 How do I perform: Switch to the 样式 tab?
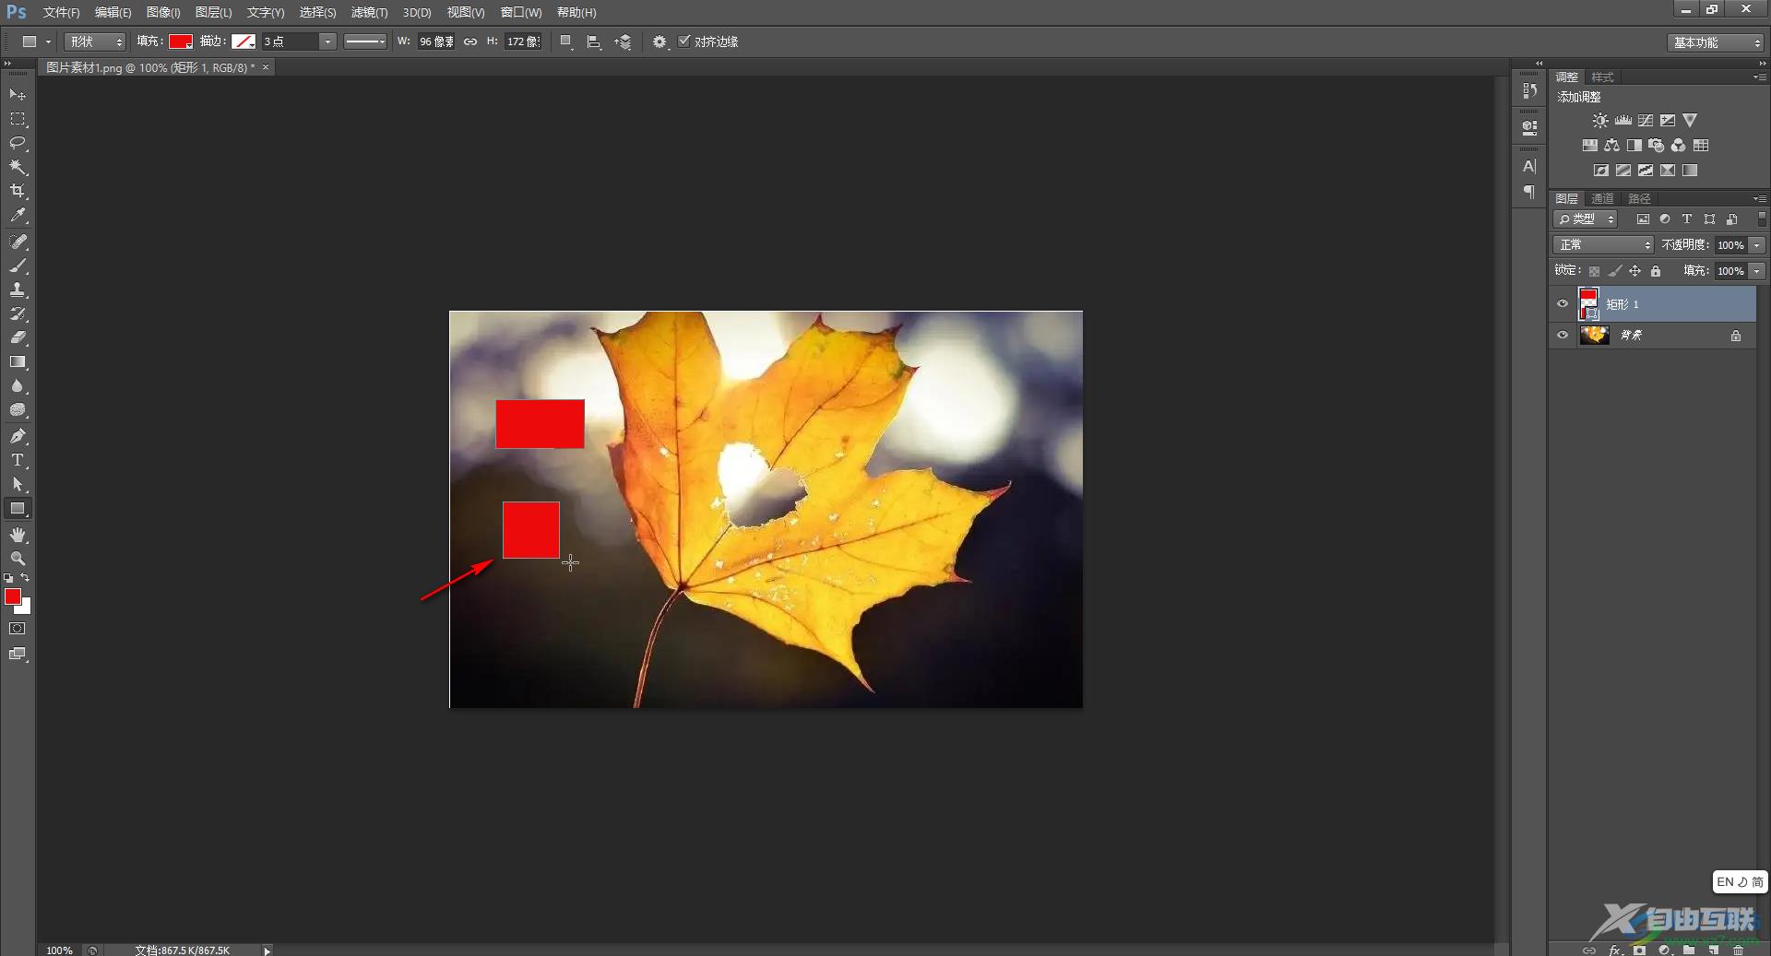(x=1602, y=77)
